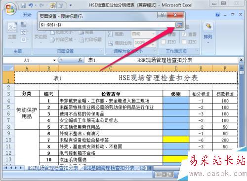Click the 扣分标准 header cell
The width and height of the screenshot is (247, 181).
click(x=201, y=94)
